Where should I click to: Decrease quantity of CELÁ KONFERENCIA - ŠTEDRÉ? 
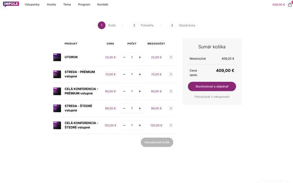(x=124, y=125)
